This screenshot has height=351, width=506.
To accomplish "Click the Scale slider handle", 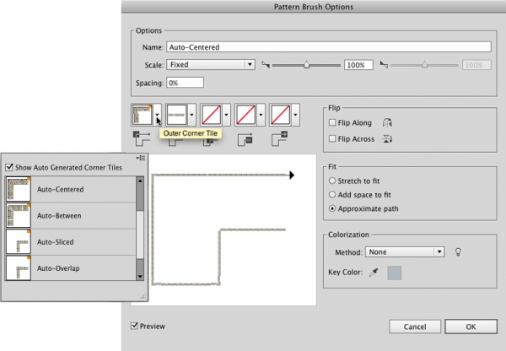I will pyautogui.click(x=307, y=64).
